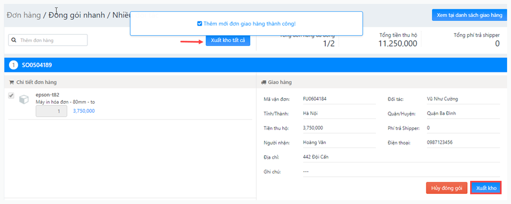Click the product name 'epson-t82'
Image resolution: width=511 pixels, height=204 pixels.
coord(47,95)
